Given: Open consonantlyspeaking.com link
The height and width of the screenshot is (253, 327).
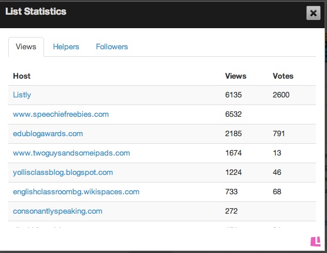Looking at the screenshot, I should [x=58, y=211].
